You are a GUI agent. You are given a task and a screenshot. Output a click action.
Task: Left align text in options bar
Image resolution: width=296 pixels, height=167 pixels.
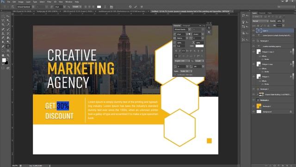point(86,7)
